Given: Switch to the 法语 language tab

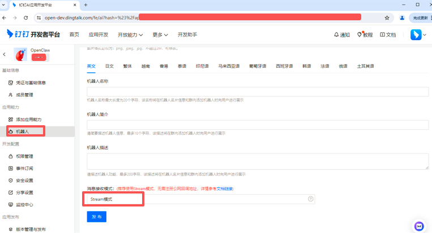Looking at the screenshot, I should (x=325, y=66).
